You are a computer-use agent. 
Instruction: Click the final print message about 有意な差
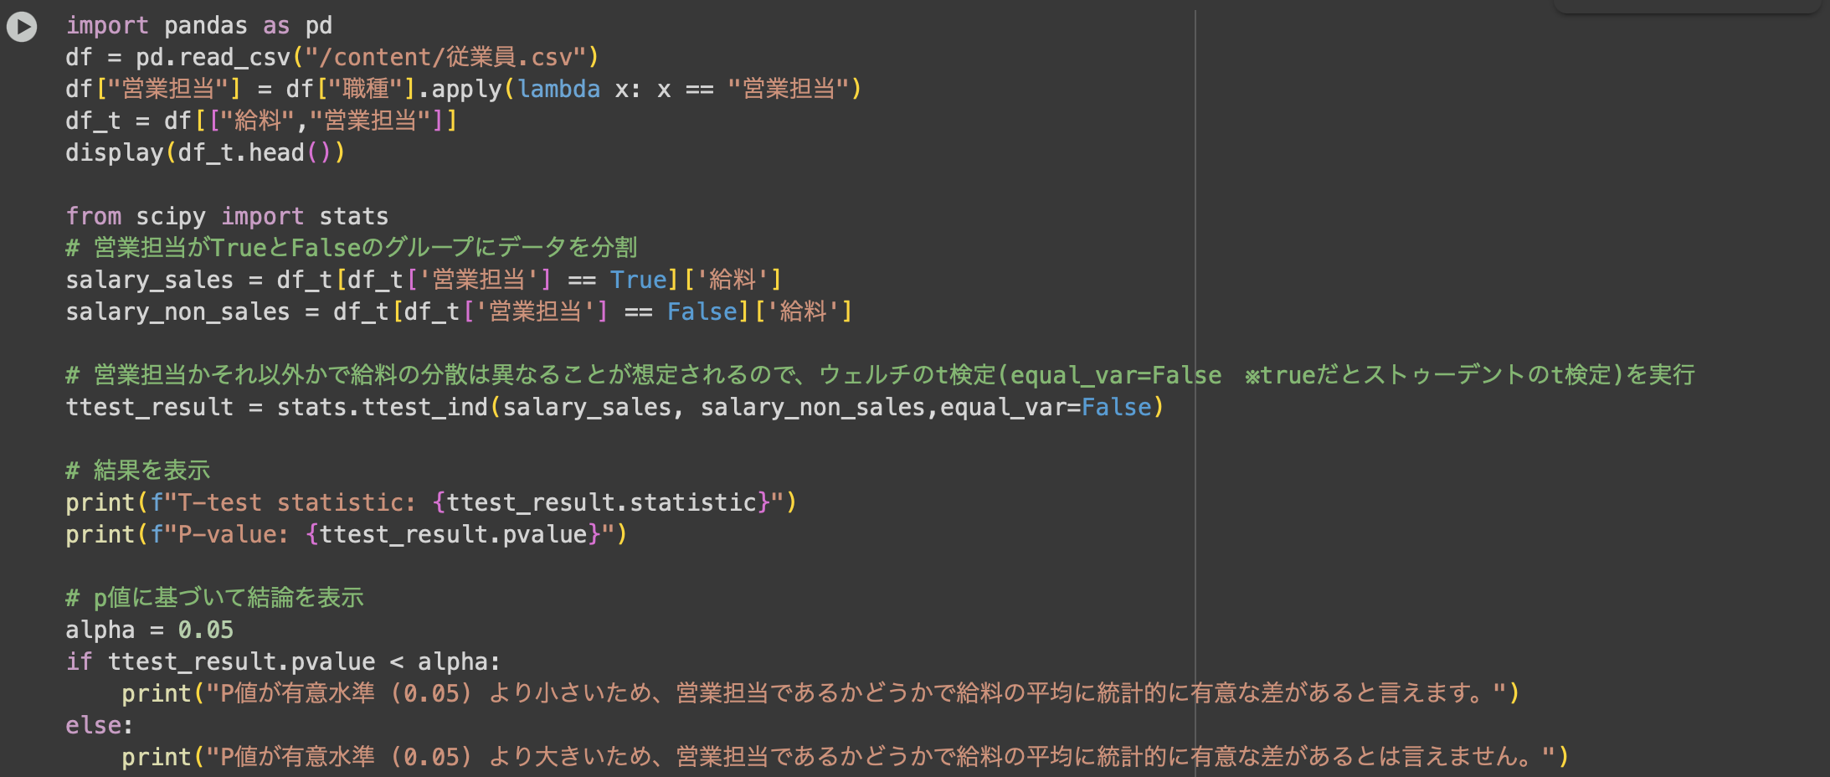tap(837, 756)
